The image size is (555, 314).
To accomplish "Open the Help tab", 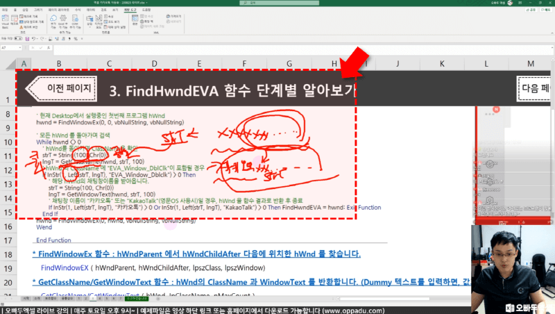I will pyautogui.click(x=146, y=10).
